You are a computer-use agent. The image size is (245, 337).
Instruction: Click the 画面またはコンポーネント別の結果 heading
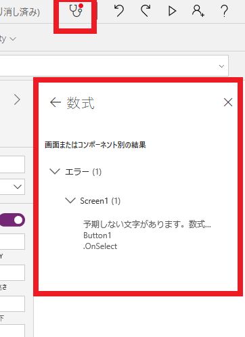(95, 145)
